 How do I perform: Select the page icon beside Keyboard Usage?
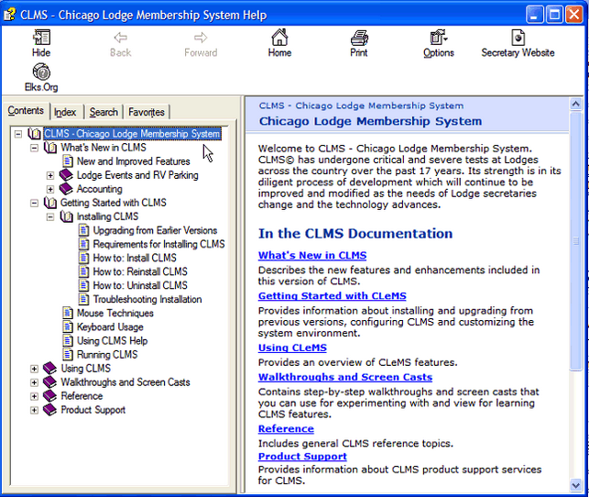[x=67, y=327]
